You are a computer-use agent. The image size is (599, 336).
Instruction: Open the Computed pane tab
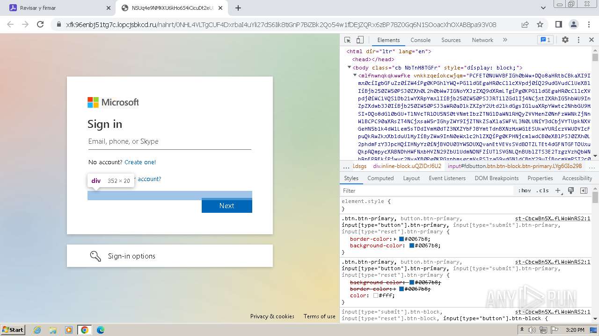(x=380, y=178)
